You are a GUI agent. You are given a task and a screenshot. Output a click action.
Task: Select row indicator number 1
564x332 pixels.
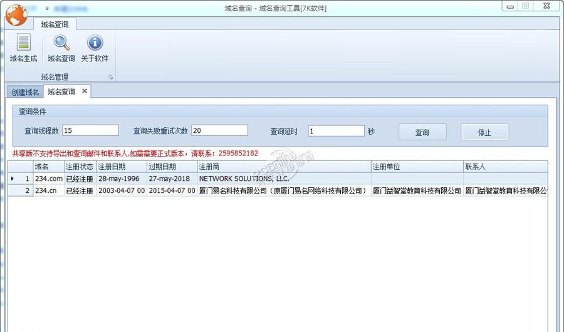[21, 179]
